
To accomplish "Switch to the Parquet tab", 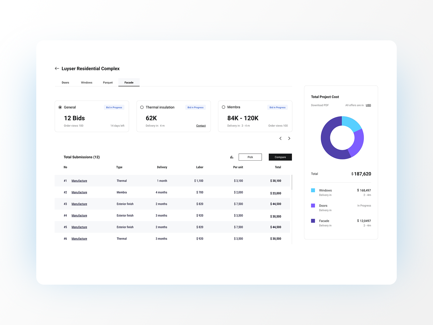I will (107, 82).
